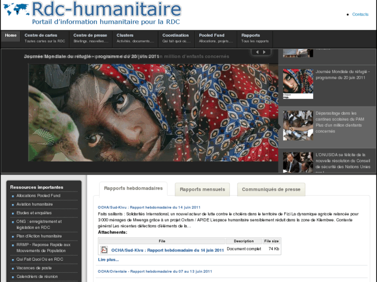Open Journée Mondiale du réfugié sidebar text
The image size is (377, 282).
click(342, 75)
